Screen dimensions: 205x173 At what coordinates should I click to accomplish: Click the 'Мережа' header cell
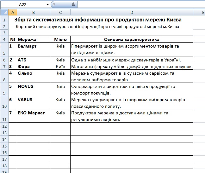[34, 39]
